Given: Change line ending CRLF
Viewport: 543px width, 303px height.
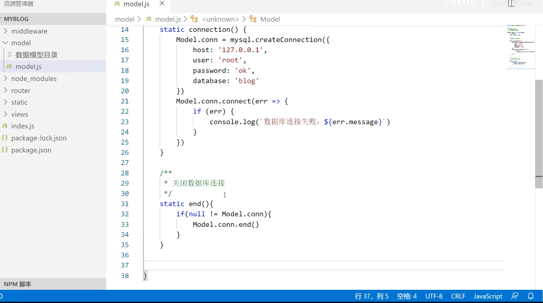Looking at the screenshot, I should point(458,296).
